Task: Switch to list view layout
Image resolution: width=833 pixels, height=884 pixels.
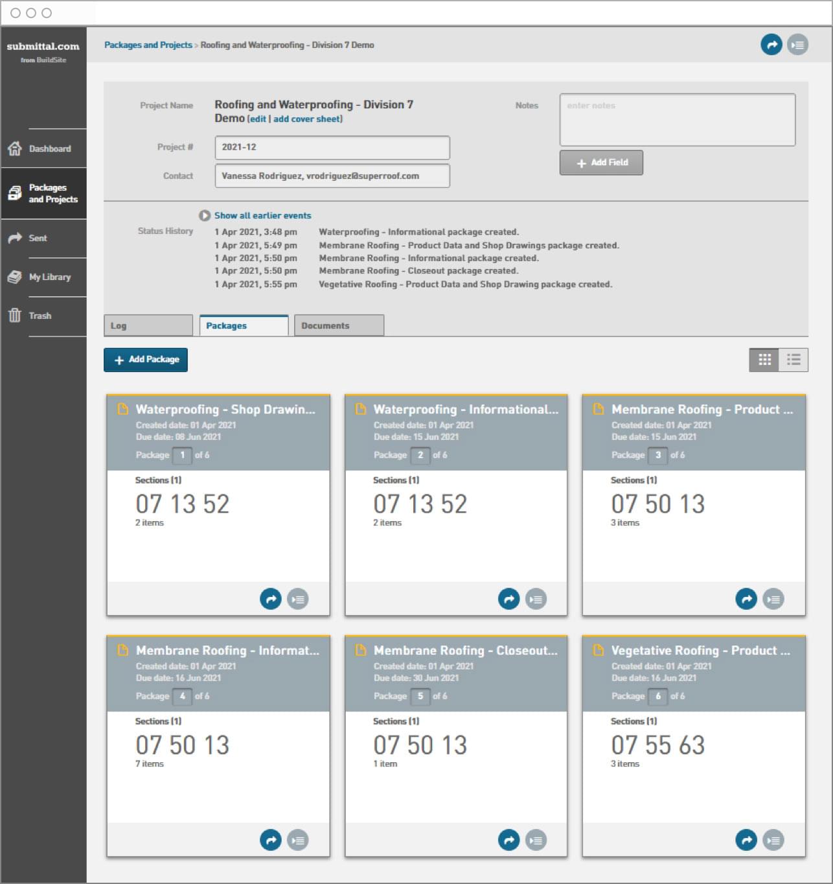Action: [x=793, y=360]
